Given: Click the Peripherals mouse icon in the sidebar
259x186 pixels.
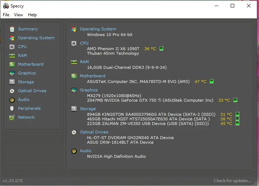Looking at the screenshot, I should point(12,109).
